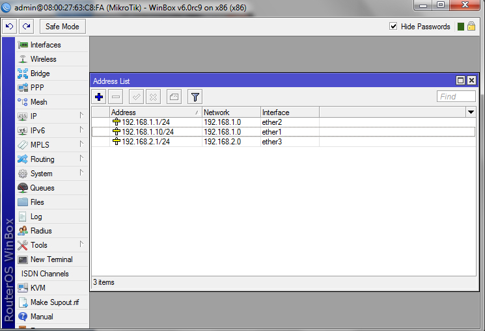The height and width of the screenshot is (331, 485).
Task: Click the System gear icon
Action: click(23, 174)
